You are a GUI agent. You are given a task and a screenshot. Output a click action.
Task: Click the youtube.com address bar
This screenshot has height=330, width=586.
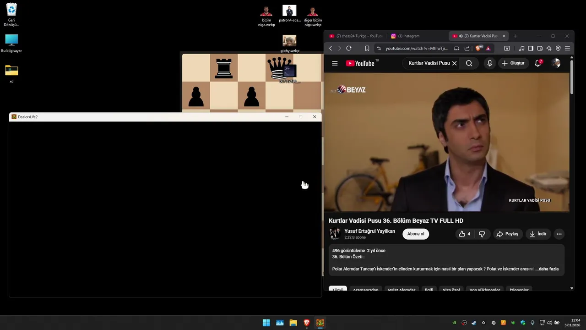(x=417, y=48)
